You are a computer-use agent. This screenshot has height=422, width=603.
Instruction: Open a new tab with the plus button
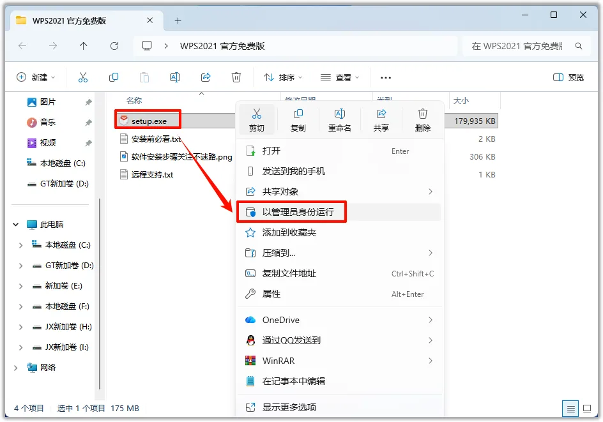(x=178, y=21)
